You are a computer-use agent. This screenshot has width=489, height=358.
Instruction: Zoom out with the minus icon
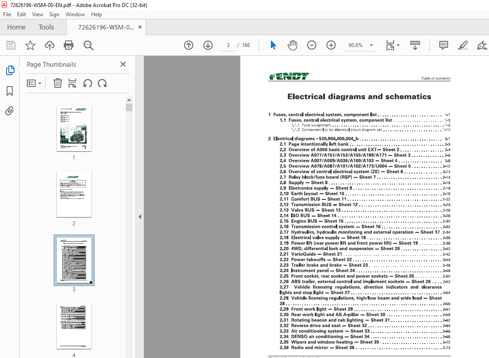(311, 45)
